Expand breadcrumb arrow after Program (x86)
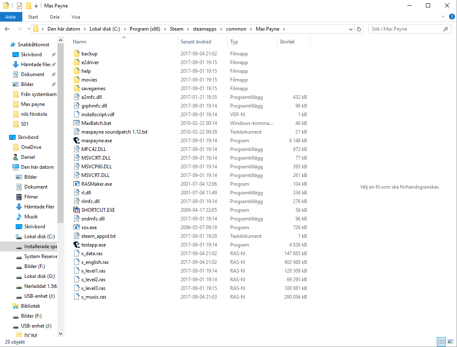This screenshot has height=347, width=457. click(x=165, y=29)
